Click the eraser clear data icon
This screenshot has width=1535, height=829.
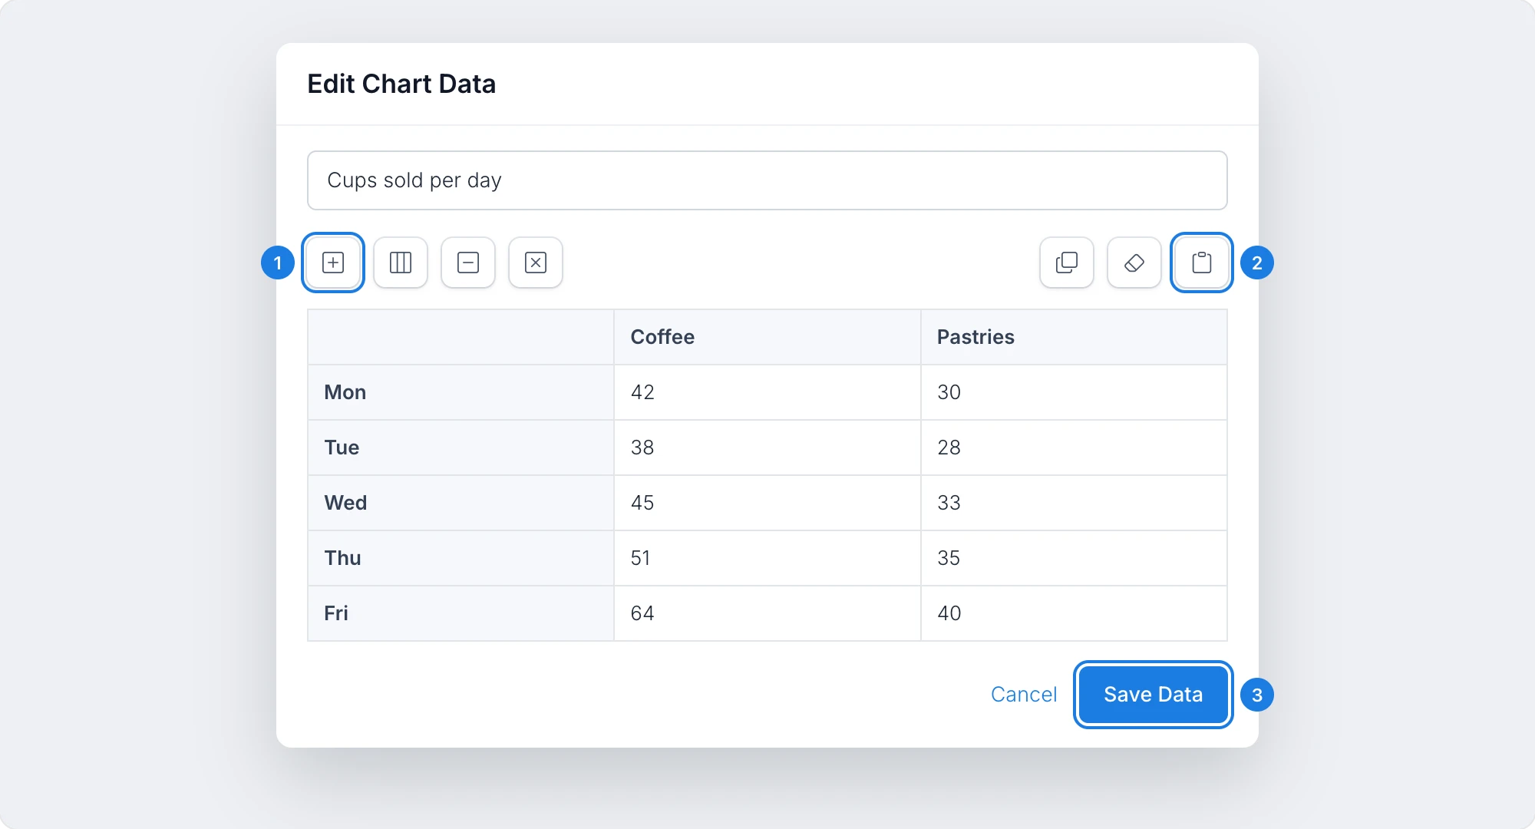click(1134, 263)
